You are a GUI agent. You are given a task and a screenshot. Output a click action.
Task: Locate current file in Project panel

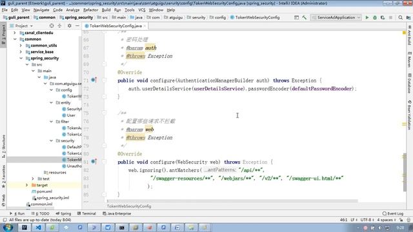point(52,26)
